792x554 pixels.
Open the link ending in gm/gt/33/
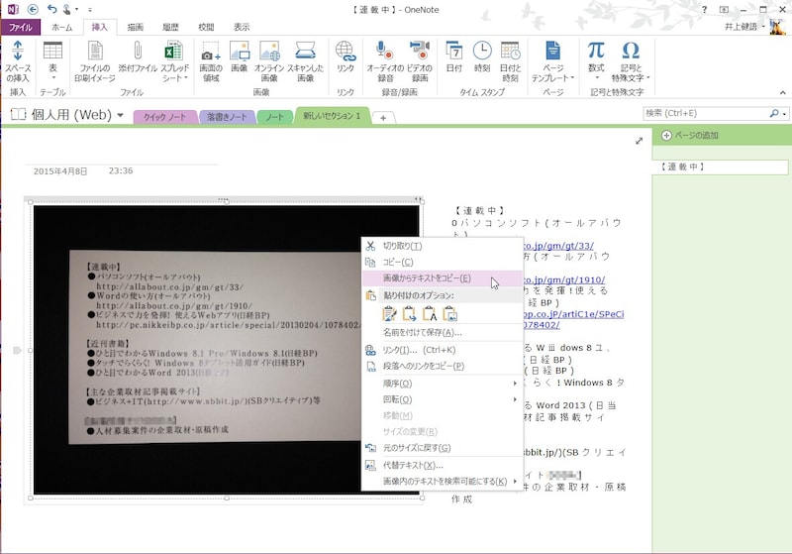(x=558, y=246)
